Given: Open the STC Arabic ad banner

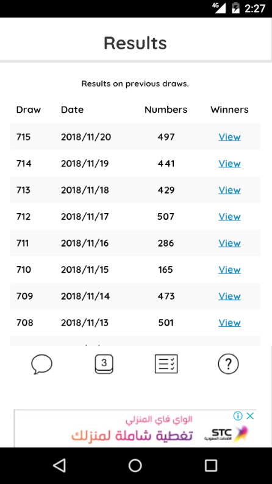Looking at the screenshot, I should [135, 429].
